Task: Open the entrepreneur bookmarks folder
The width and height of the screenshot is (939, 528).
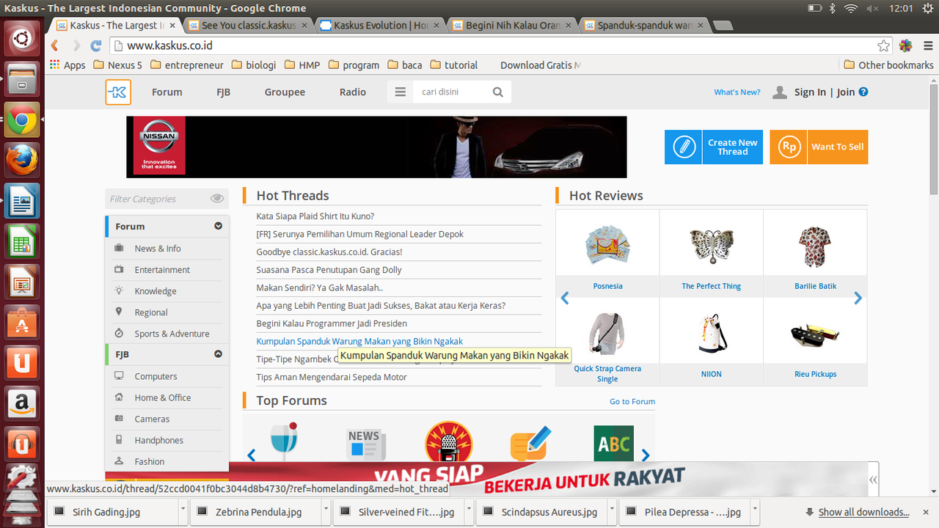Action: (187, 65)
